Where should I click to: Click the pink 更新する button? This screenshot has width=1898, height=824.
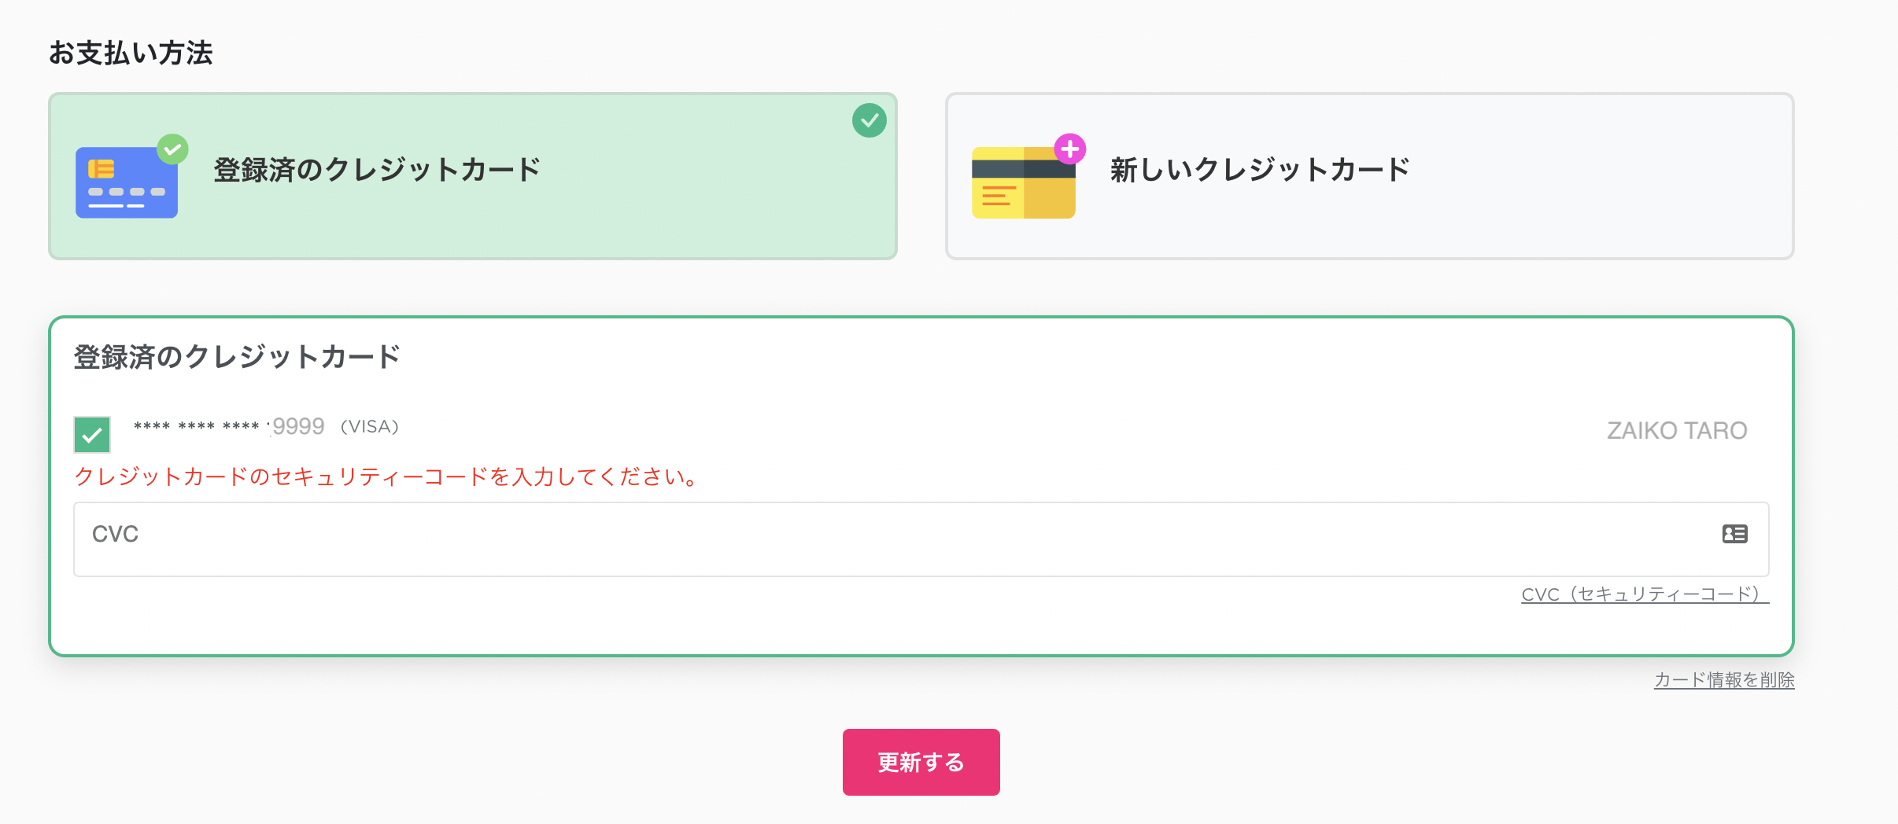coord(921,762)
